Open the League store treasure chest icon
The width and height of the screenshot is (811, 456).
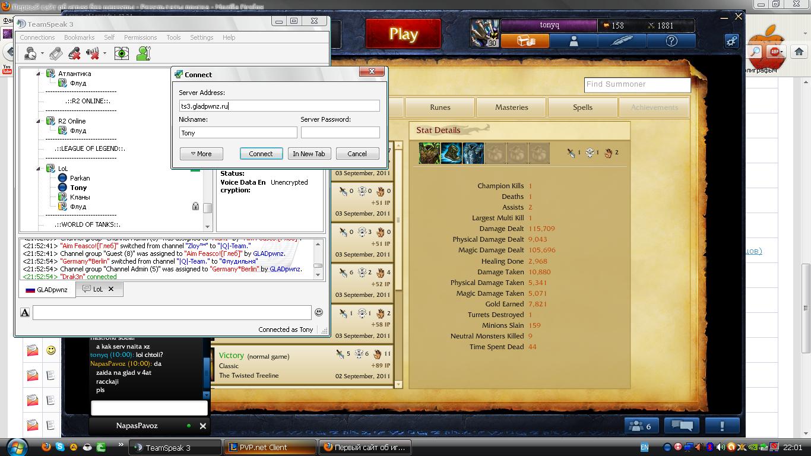pyautogui.click(x=525, y=41)
